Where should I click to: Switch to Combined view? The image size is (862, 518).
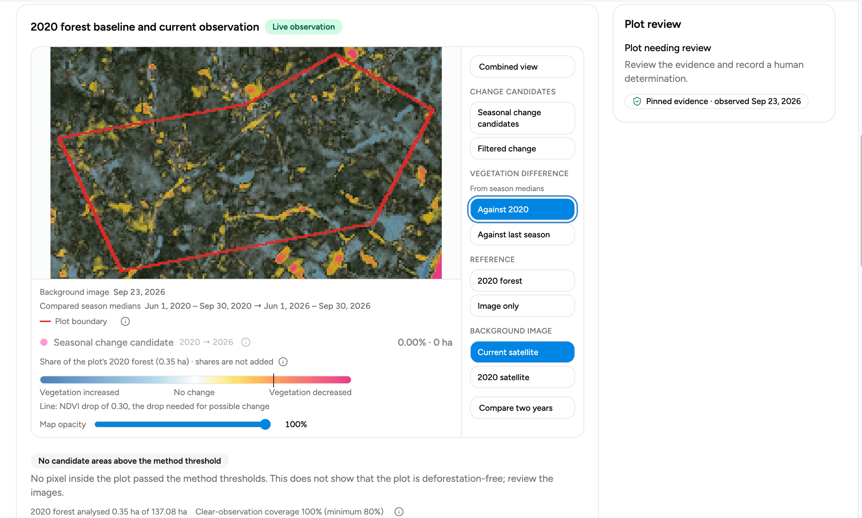[522, 67]
